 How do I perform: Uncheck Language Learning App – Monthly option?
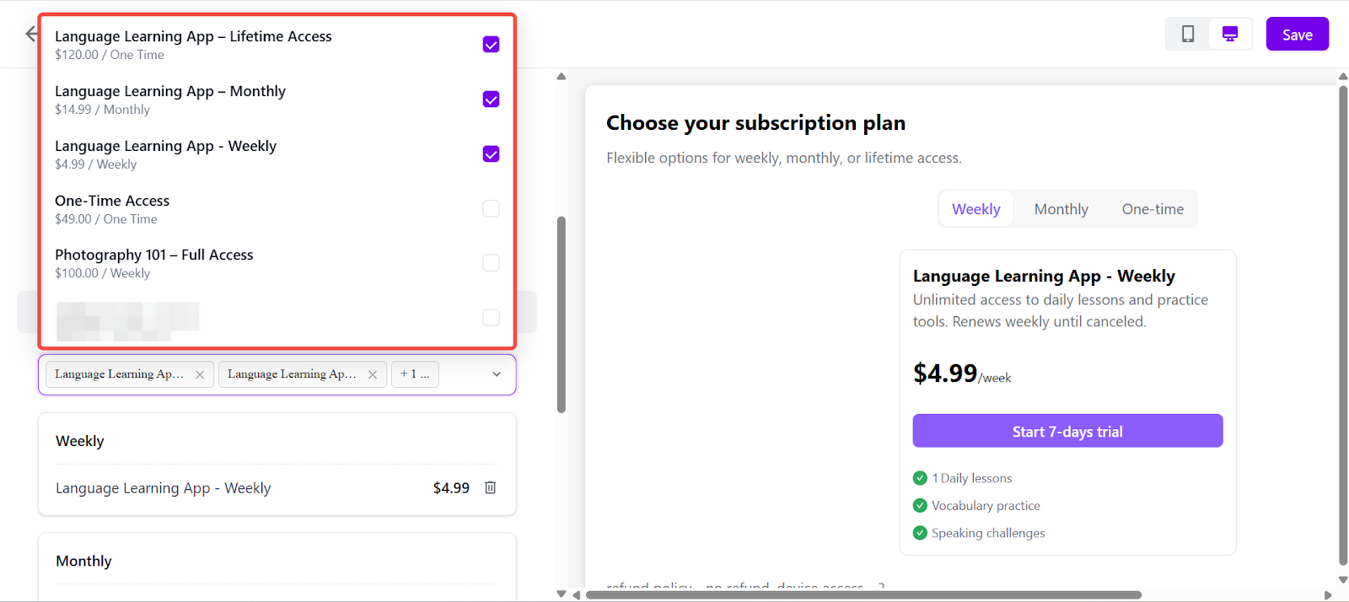tap(491, 99)
